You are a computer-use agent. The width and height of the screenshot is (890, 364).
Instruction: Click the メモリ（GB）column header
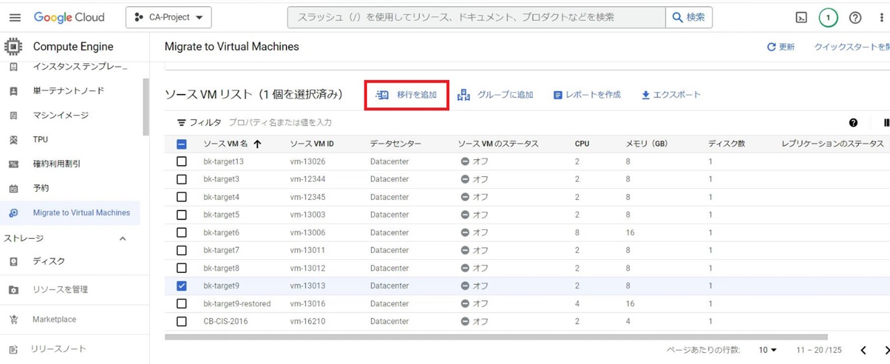[x=647, y=144]
